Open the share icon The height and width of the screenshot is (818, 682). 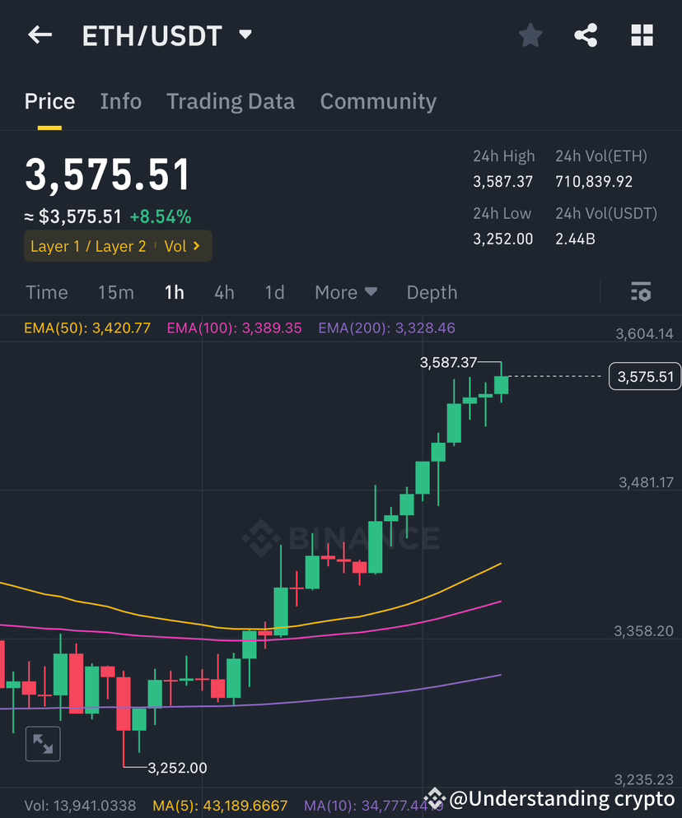click(x=586, y=35)
